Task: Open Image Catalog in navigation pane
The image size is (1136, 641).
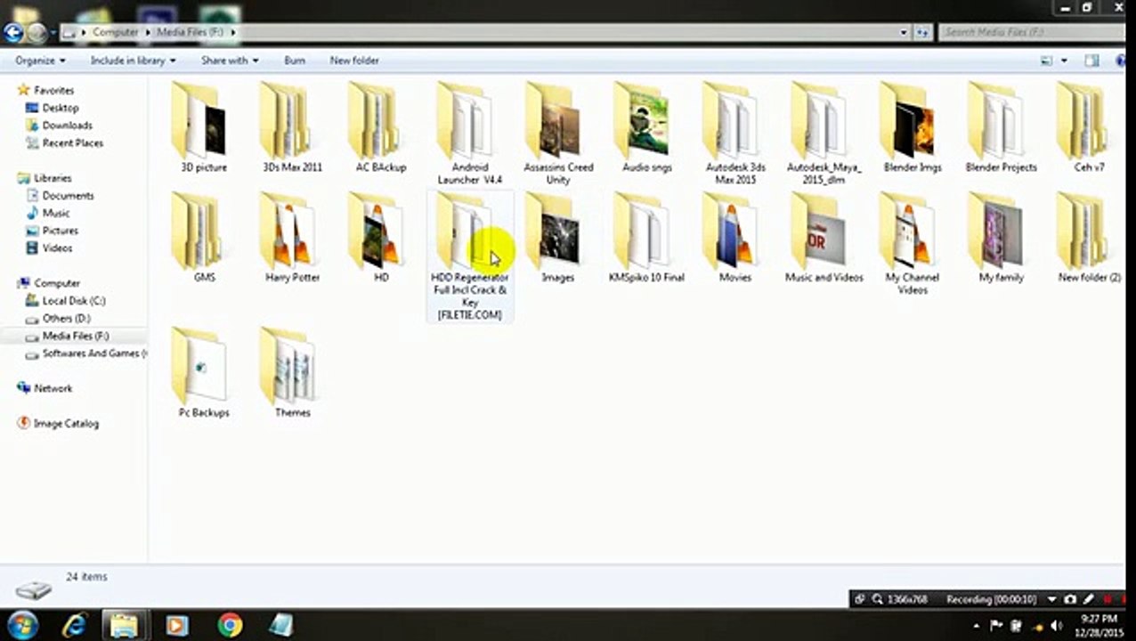Action: click(65, 424)
